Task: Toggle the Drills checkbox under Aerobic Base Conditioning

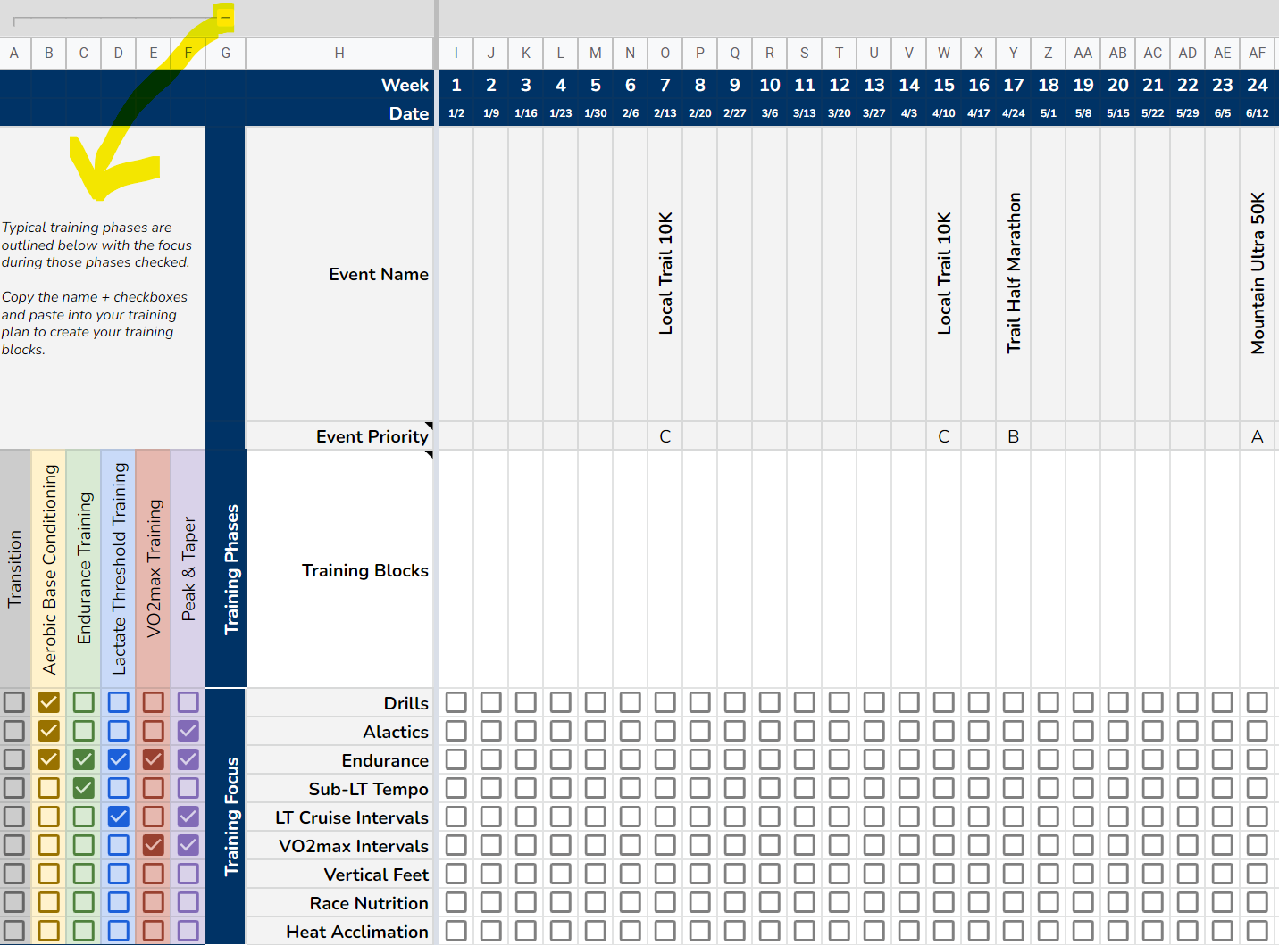Action: pyautogui.click(x=48, y=702)
